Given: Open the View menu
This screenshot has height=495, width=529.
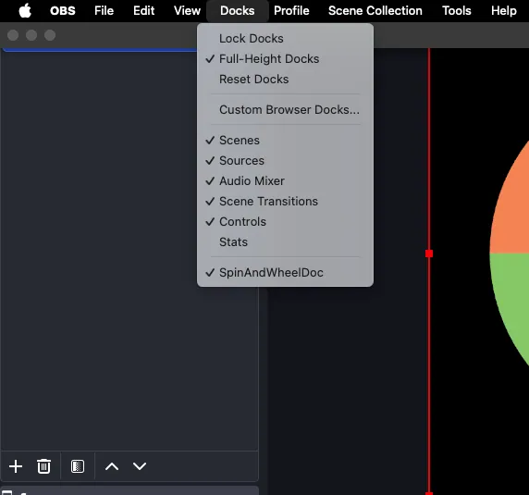Looking at the screenshot, I should coord(187,11).
